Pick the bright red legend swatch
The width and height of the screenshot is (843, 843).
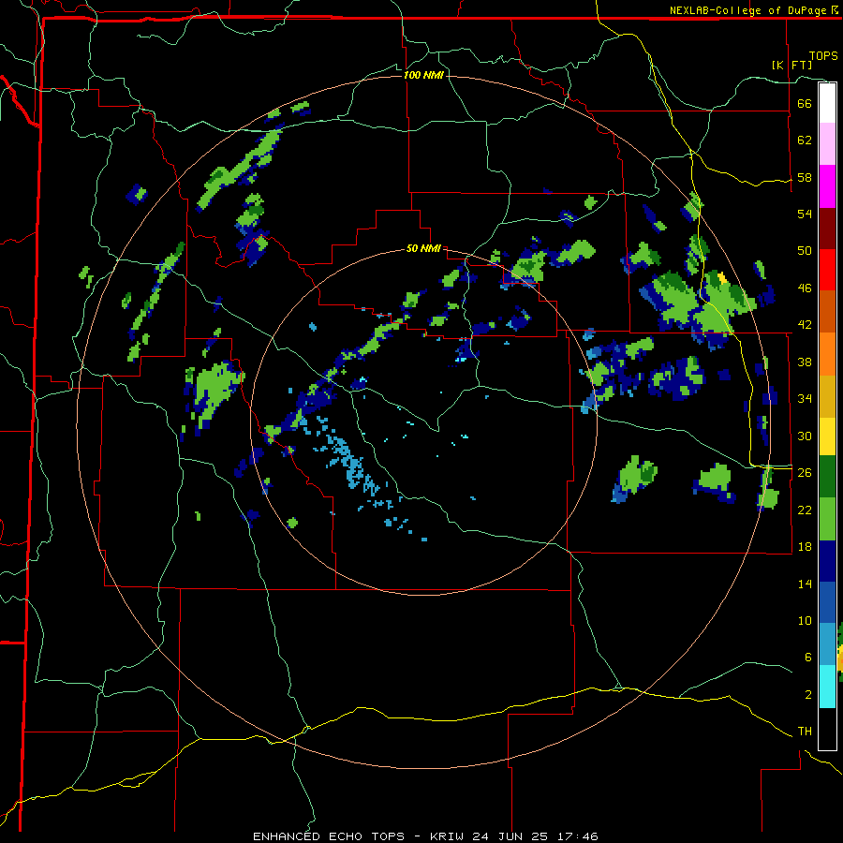point(827,270)
